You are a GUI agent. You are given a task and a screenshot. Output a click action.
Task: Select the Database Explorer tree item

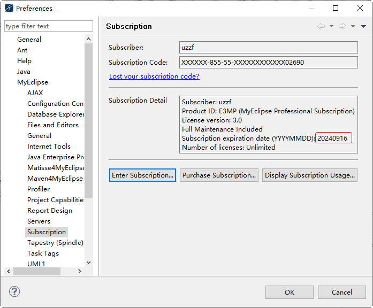pyautogui.click(x=56, y=114)
